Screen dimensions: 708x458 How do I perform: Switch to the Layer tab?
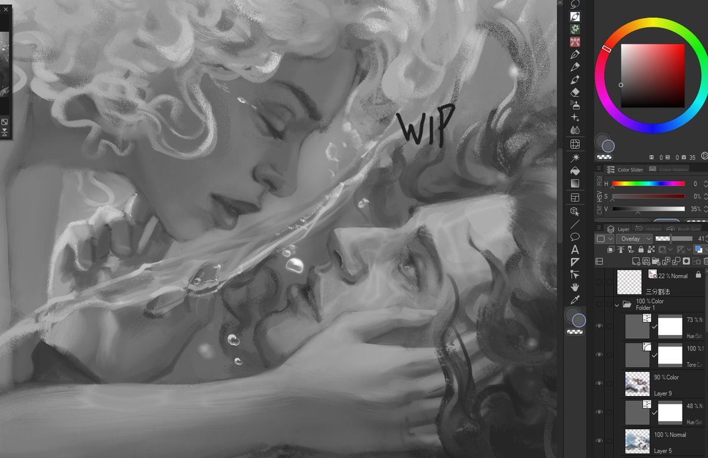(618, 229)
